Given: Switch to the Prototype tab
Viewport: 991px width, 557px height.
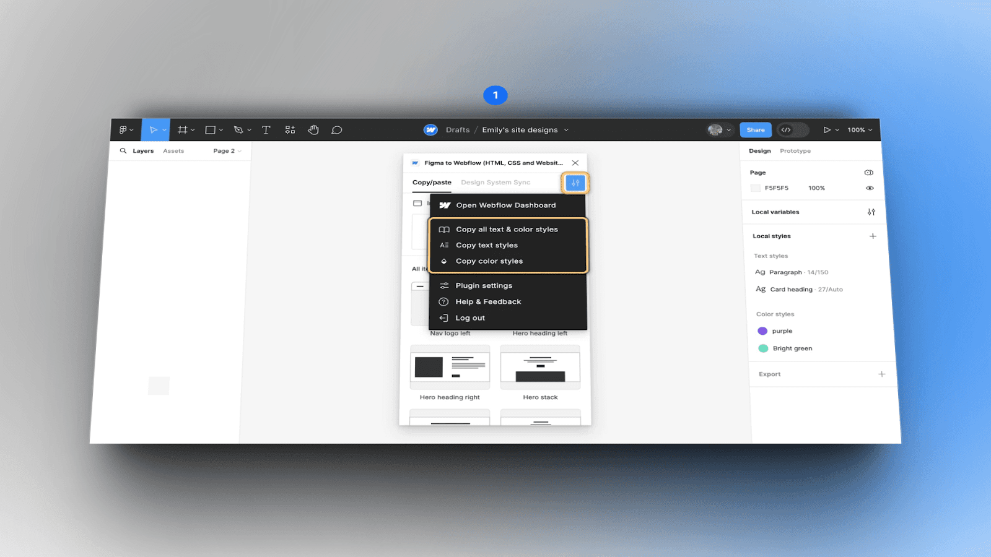Looking at the screenshot, I should pos(795,151).
